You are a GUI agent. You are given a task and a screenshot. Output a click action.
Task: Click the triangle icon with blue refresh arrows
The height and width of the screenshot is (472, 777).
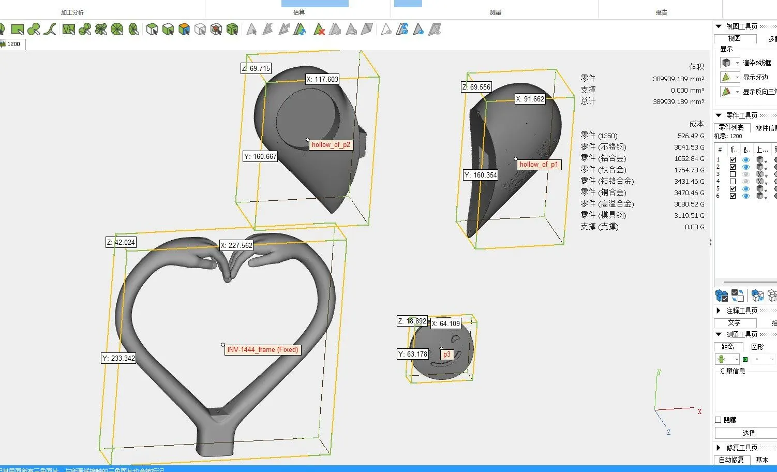pyautogui.click(x=300, y=30)
